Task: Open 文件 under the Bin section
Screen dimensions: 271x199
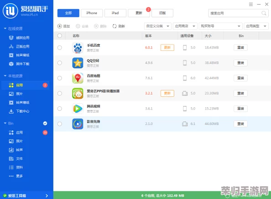Action: [x=16, y=159]
